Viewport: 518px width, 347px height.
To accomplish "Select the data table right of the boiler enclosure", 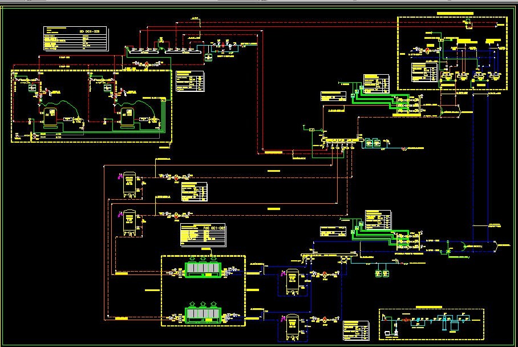I will click(191, 81).
